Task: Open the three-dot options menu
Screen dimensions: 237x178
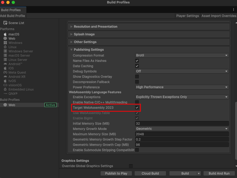Action: [234, 10]
